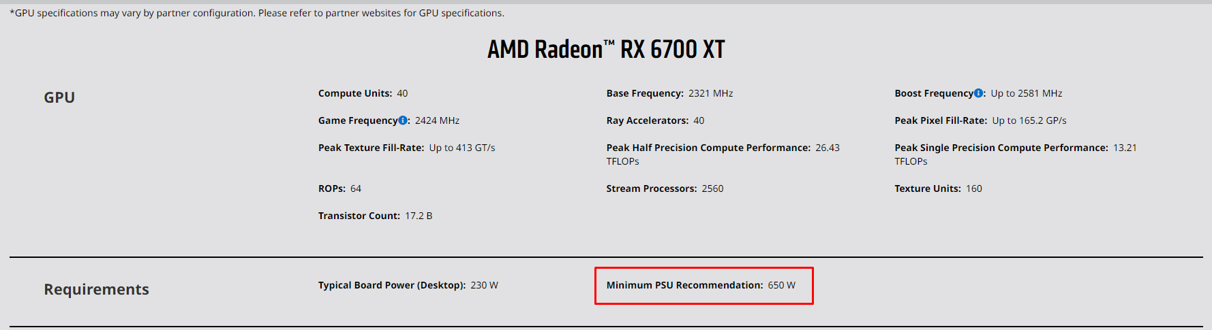Click the Peak Single Precision Compute Performance label

(1001, 148)
